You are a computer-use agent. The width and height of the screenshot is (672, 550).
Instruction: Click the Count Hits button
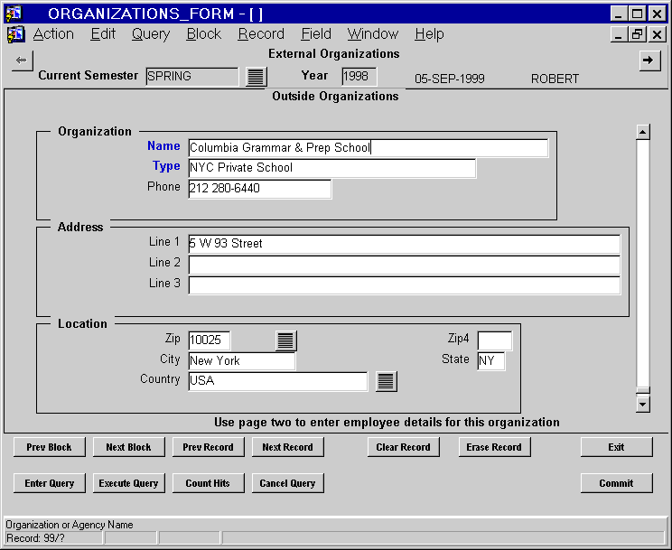coord(209,483)
